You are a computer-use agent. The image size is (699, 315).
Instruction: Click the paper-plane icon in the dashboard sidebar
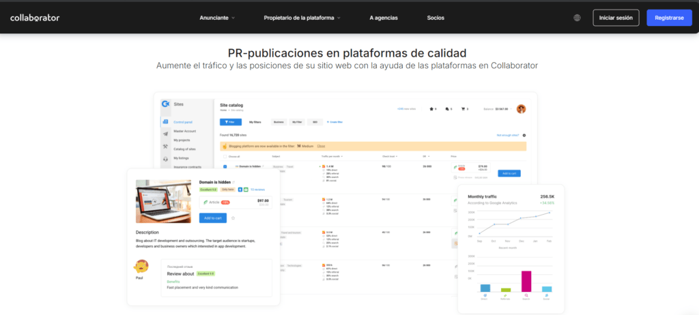tap(165, 134)
